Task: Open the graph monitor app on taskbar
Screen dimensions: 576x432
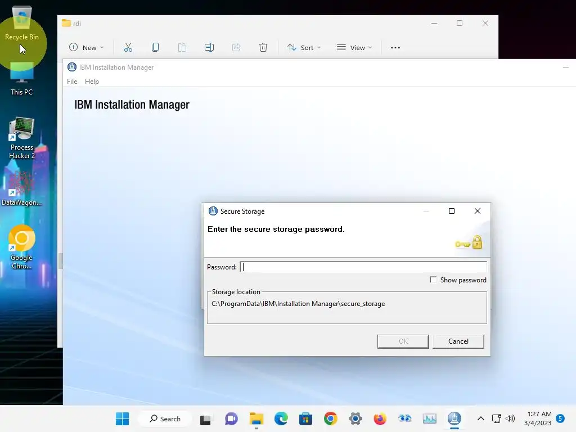Action: pos(429,418)
